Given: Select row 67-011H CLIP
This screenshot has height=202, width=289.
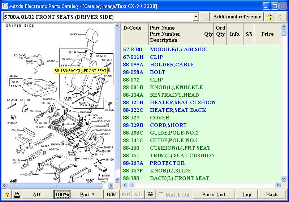Looking at the screenshot, I should (x=201, y=57).
